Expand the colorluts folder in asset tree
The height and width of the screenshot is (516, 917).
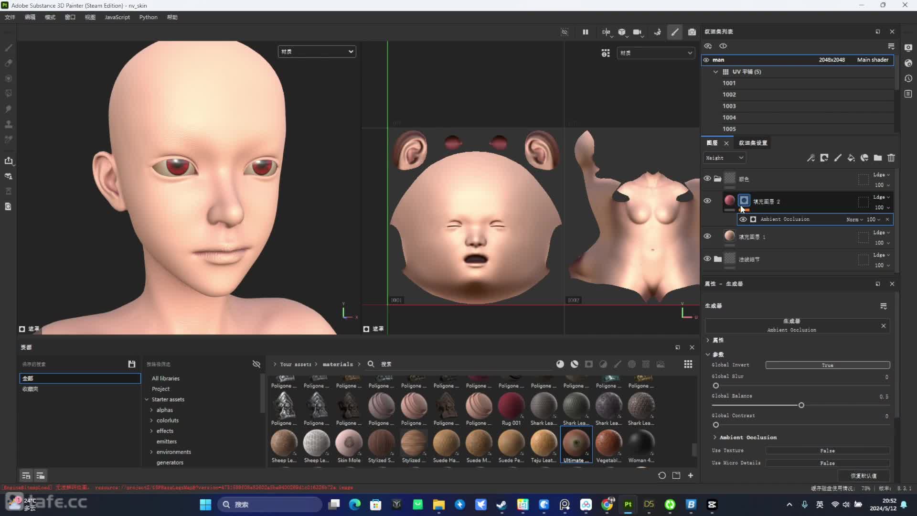(152, 420)
